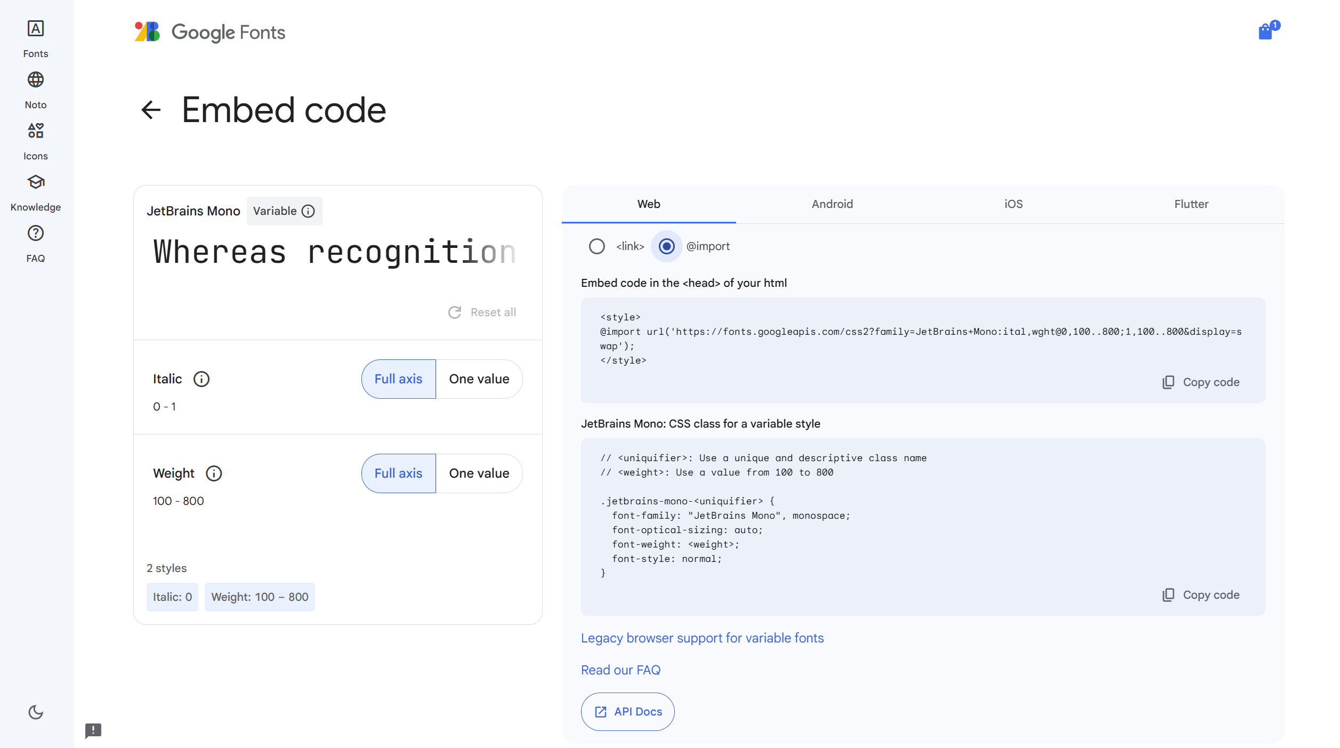
Task: Set Italic axis to One value
Action: point(479,379)
